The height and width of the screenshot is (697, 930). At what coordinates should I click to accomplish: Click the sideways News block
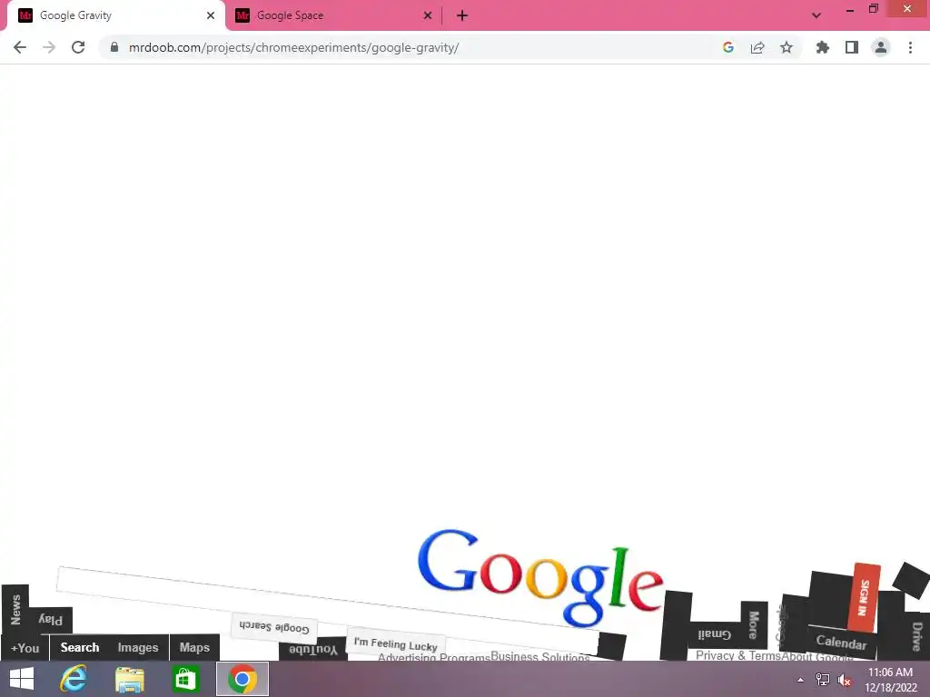(x=15, y=609)
